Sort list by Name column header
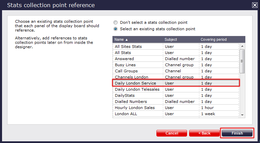The width and height of the screenshot is (260, 143). (137, 39)
